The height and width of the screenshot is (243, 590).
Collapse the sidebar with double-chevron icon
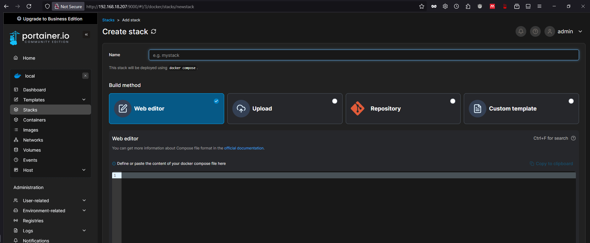pyautogui.click(x=86, y=35)
